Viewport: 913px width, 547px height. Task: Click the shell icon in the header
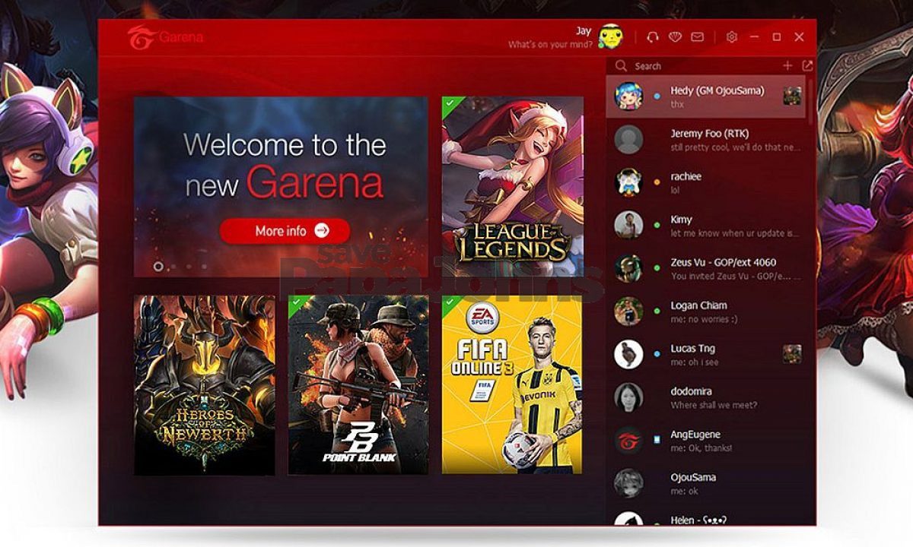click(675, 36)
